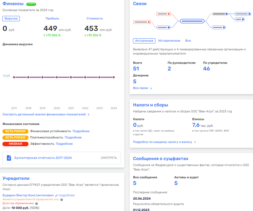The height and width of the screenshot is (211, 253).
Task: Open 'Активы и аудит' count 5
Action: 176,183
